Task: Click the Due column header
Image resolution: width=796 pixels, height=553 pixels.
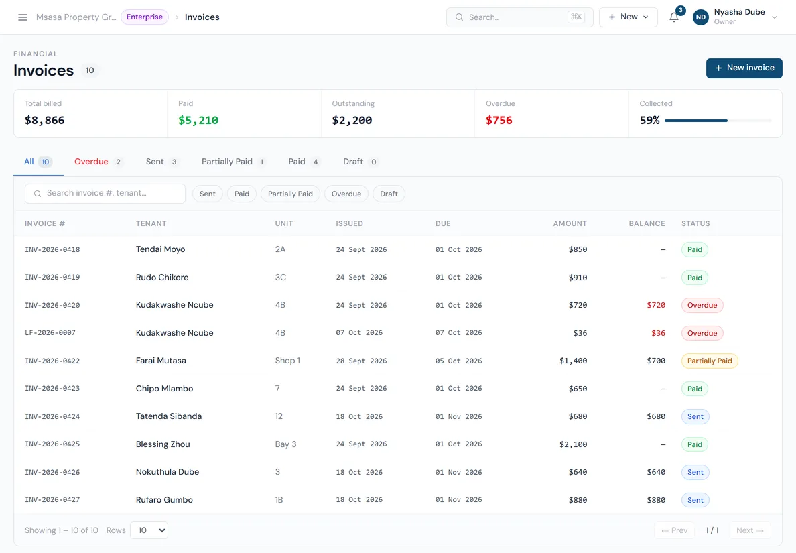Action: [443, 223]
